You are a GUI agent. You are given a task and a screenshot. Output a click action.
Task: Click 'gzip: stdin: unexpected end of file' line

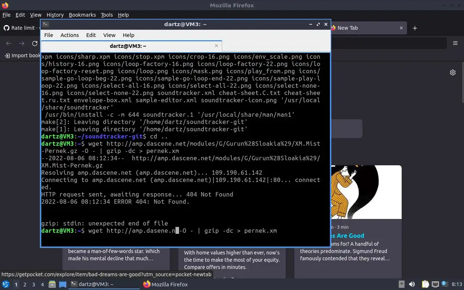tap(105, 223)
